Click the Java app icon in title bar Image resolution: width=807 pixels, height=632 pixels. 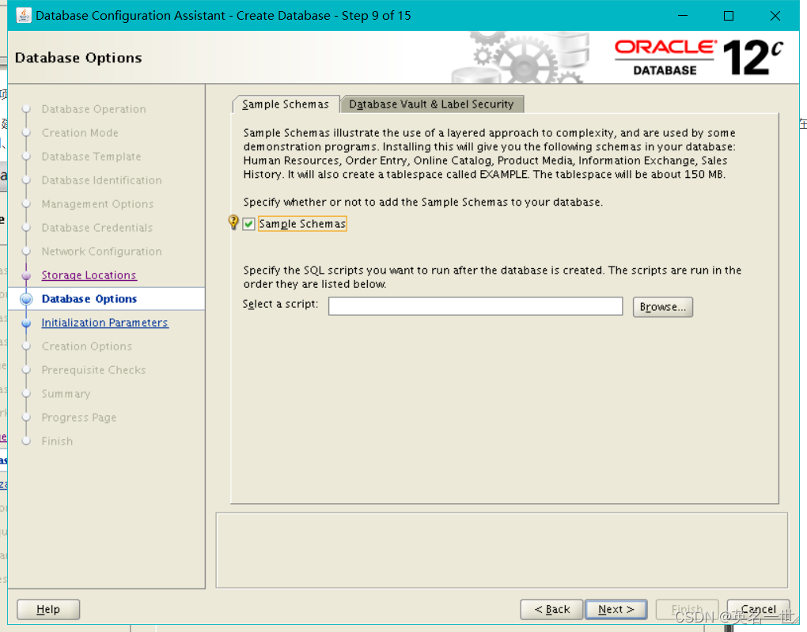pos(23,16)
